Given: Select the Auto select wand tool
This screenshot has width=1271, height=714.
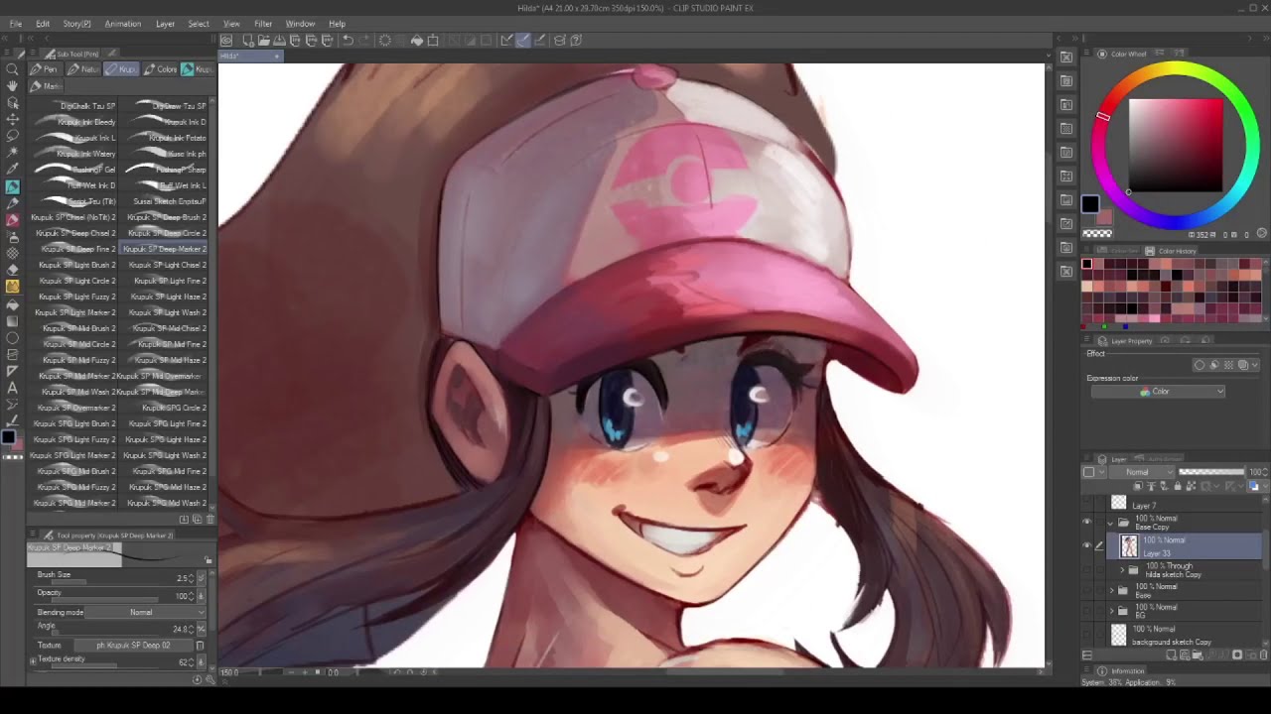Looking at the screenshot, I should tap(12, 153).
